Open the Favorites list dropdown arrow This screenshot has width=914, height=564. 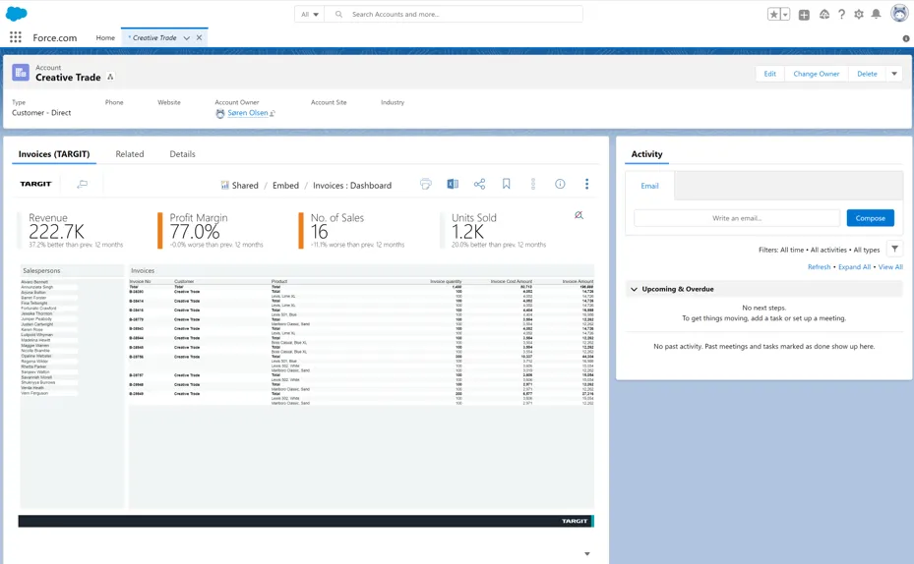(x=785, y=15)
